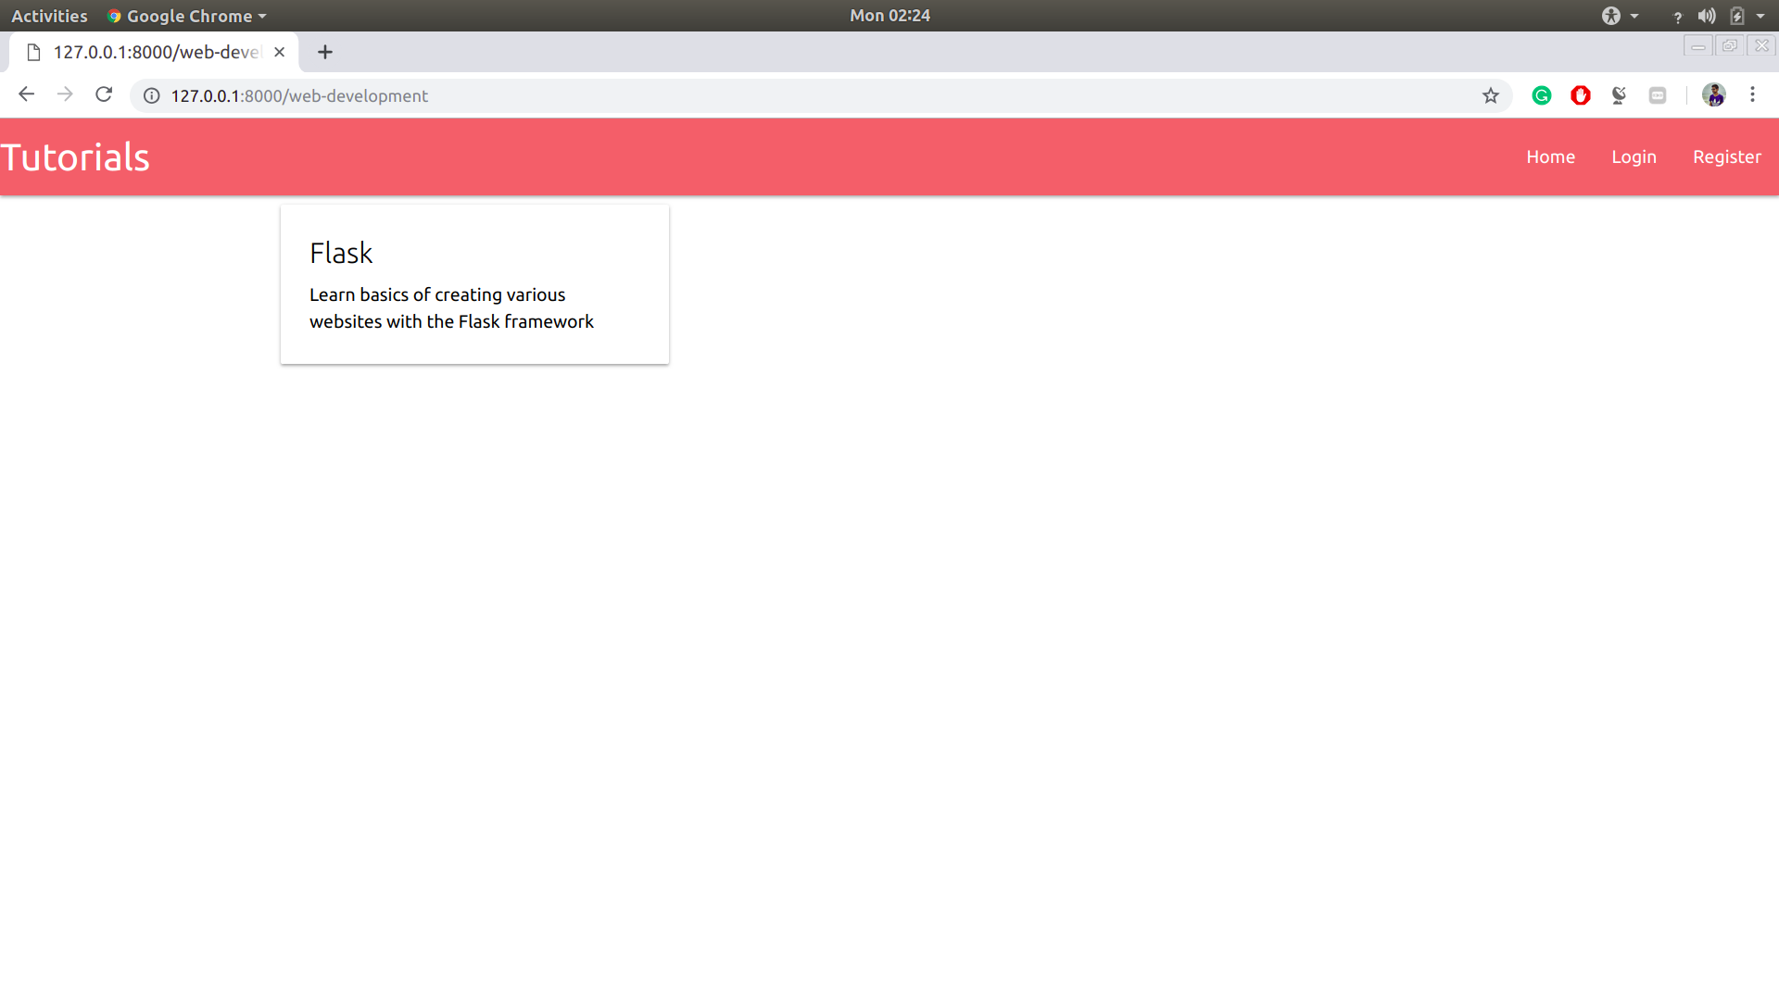Open the Register link in navbar

click(x=1726, y=156)
